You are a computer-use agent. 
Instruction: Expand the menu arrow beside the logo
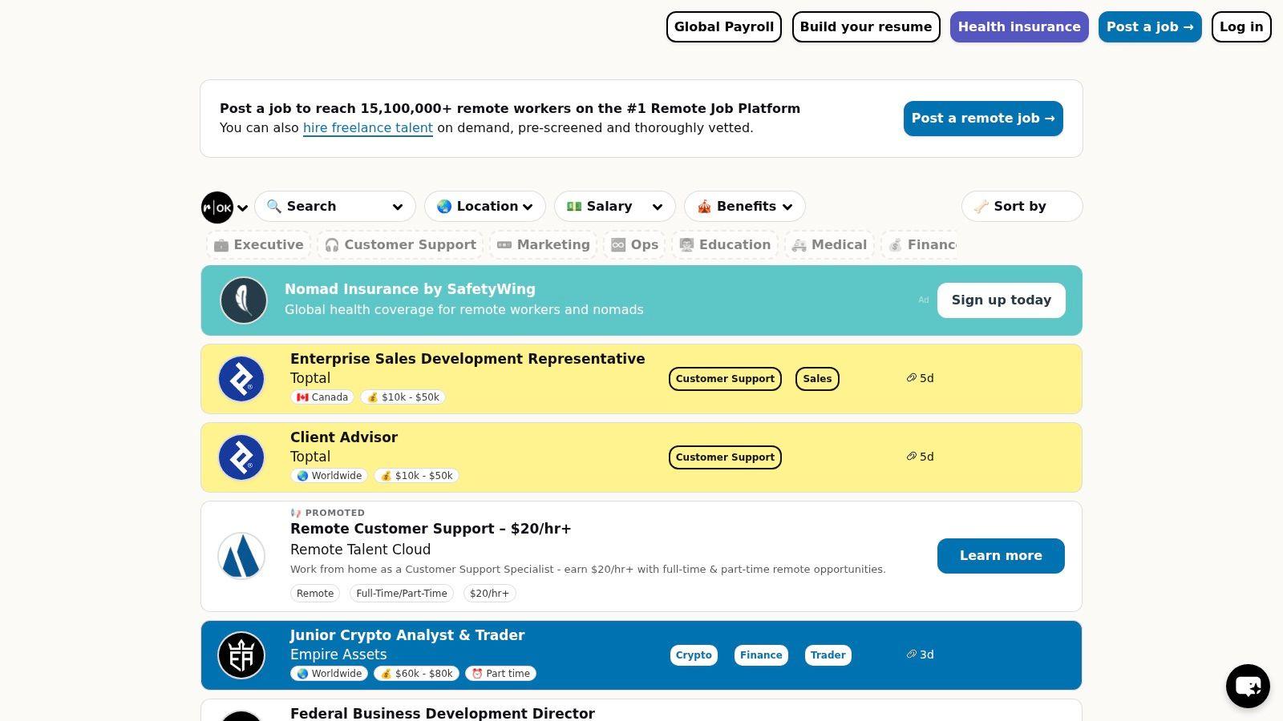[242, 208]
